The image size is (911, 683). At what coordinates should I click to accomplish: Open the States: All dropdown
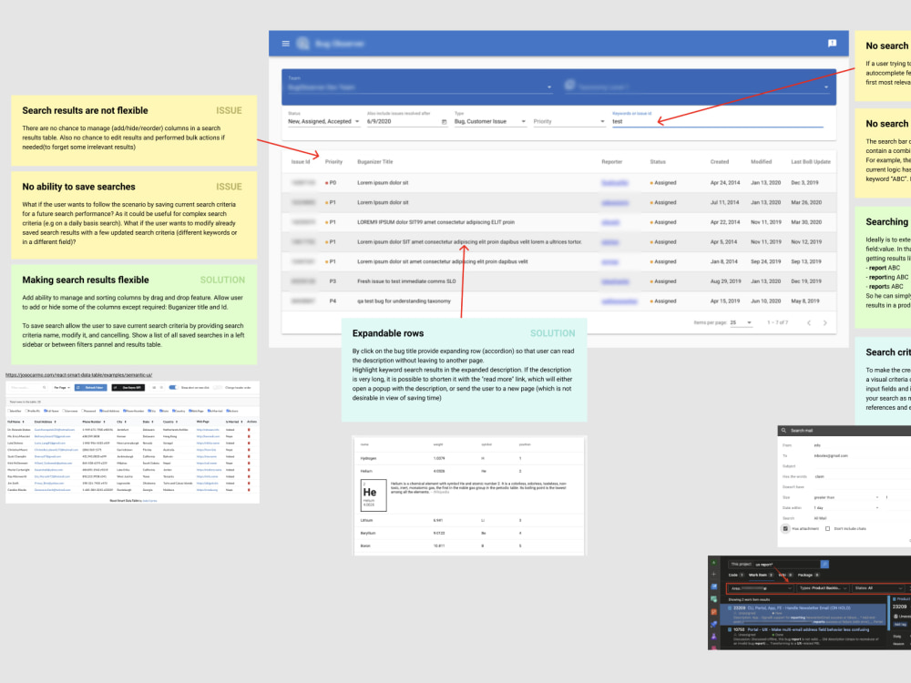tap(878, 588)
